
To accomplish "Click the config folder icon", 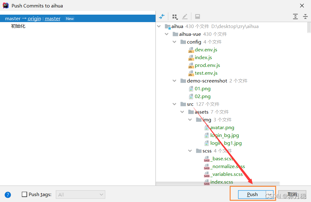I will pyautogui.click(x=183, y=42).
